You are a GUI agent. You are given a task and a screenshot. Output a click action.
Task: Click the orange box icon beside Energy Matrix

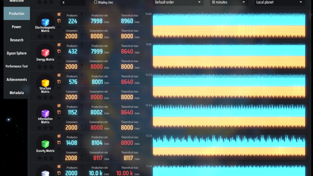coord(59,51)
